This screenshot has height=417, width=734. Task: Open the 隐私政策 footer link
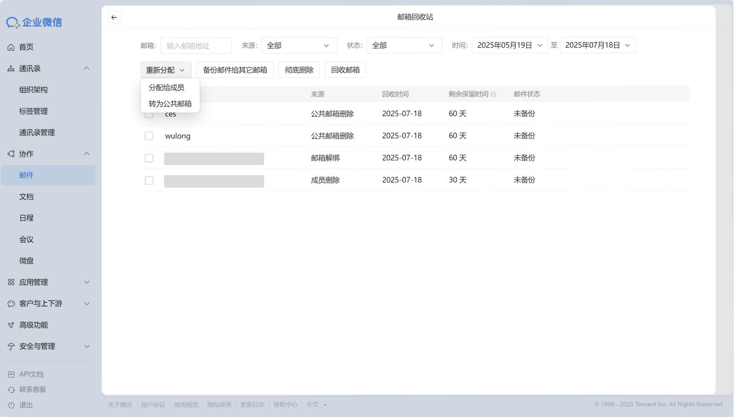(x=219, y=404)
